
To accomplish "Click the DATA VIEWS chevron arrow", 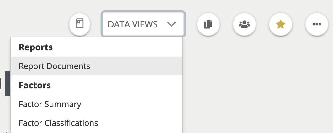I will (x=172, y=24).
